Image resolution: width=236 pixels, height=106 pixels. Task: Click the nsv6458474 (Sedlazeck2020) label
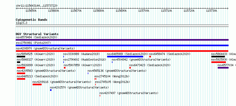(x=170, y=54)
